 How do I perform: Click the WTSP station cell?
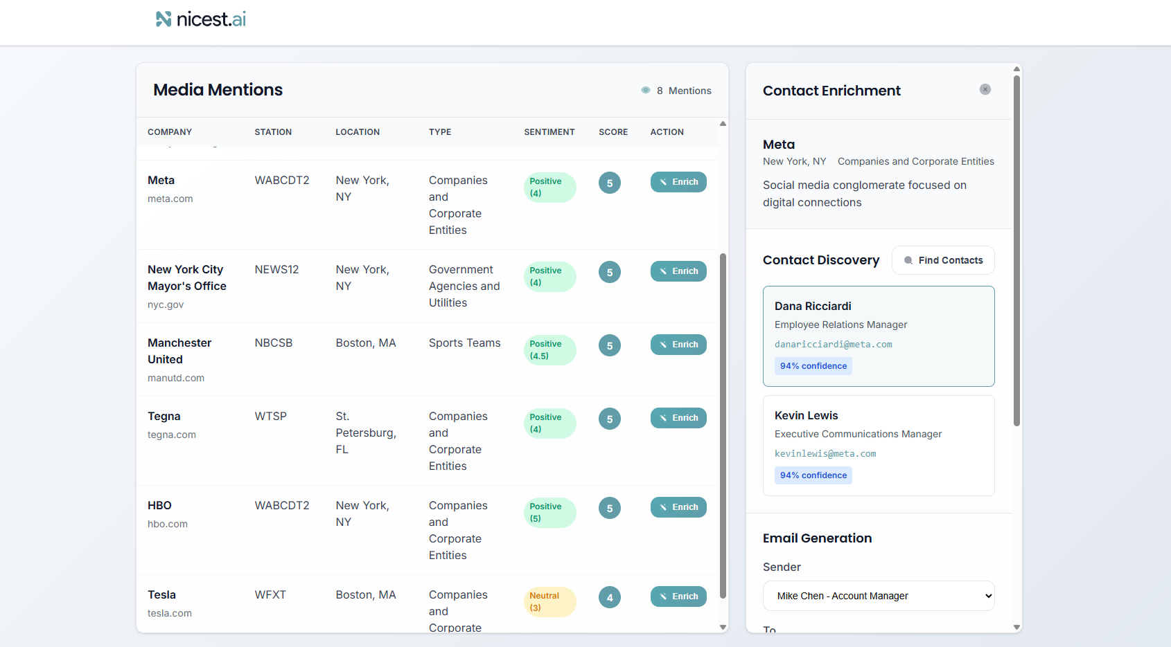point(271,416)
